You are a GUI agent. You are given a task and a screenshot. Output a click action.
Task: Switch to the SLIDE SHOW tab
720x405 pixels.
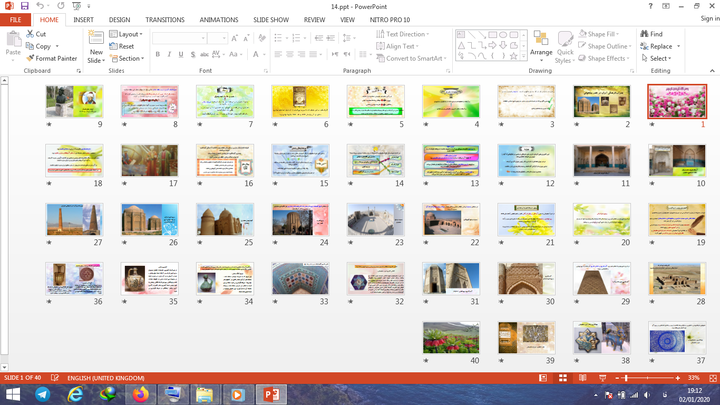pyautogui.click(x=271, y=20)
